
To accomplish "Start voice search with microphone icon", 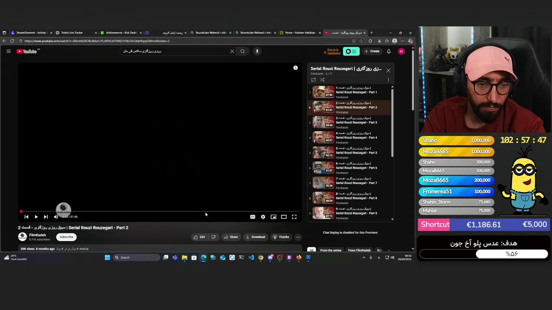I will point(257,51).
